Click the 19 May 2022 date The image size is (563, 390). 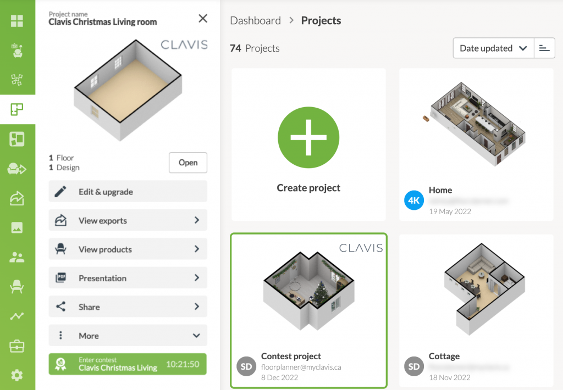(x=450, y=211)
